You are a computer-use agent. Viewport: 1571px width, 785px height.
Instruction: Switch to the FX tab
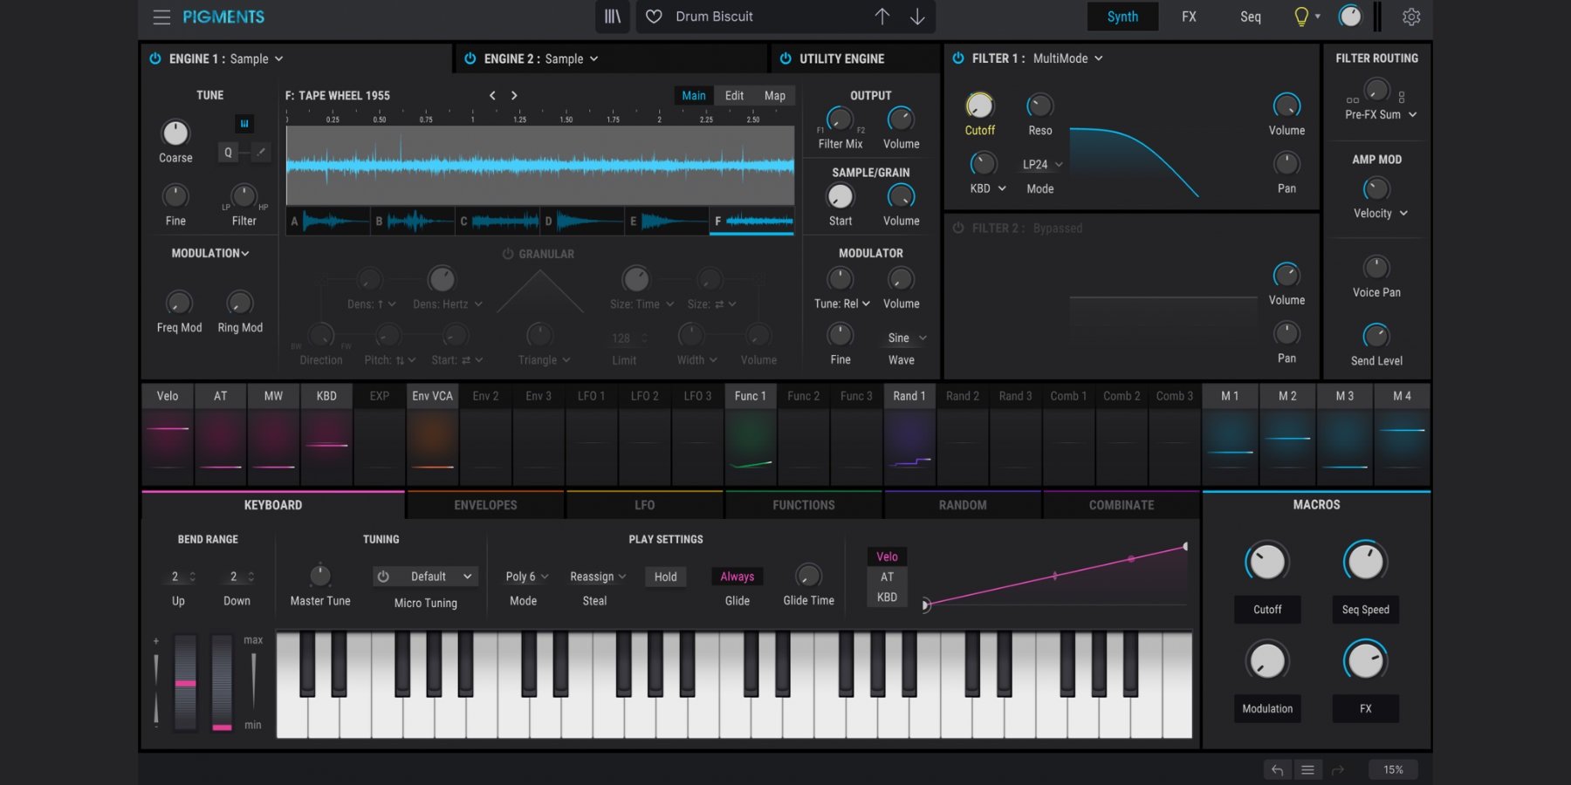click(x=1189, y=17)
